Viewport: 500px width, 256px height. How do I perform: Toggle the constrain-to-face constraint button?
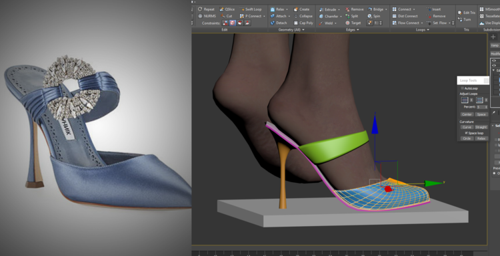(x=240, y=23)
